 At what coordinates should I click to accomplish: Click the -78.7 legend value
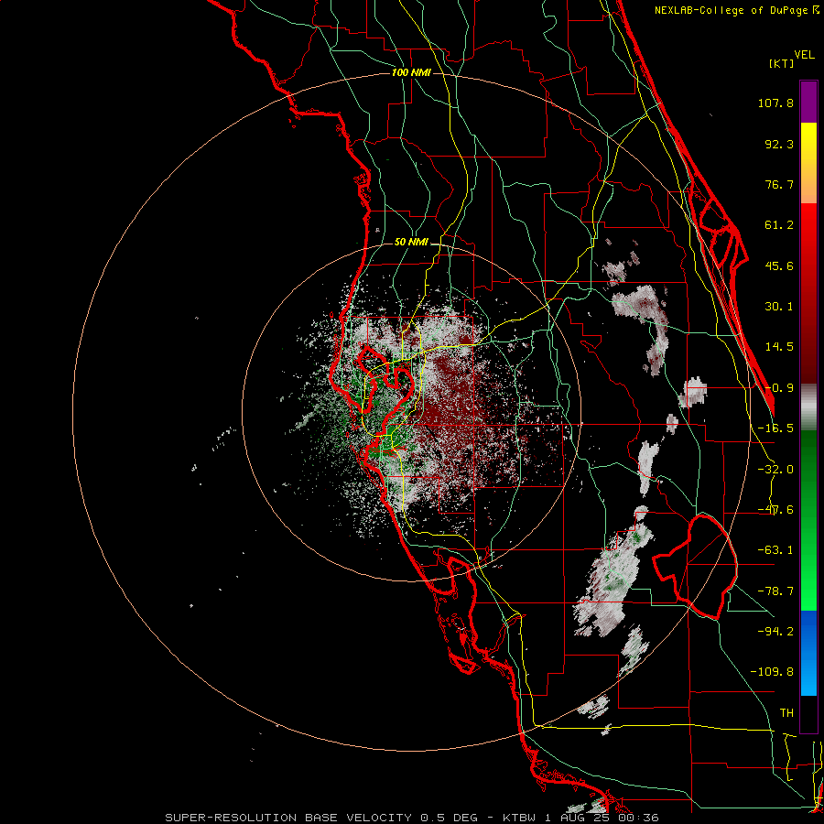(x=775, y=591)
